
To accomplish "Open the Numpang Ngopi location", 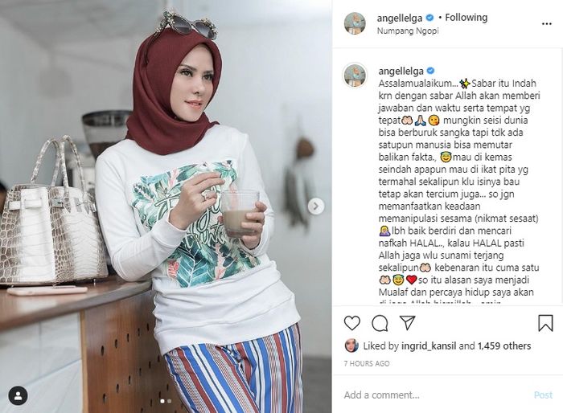I will click(x=408, y=31).
